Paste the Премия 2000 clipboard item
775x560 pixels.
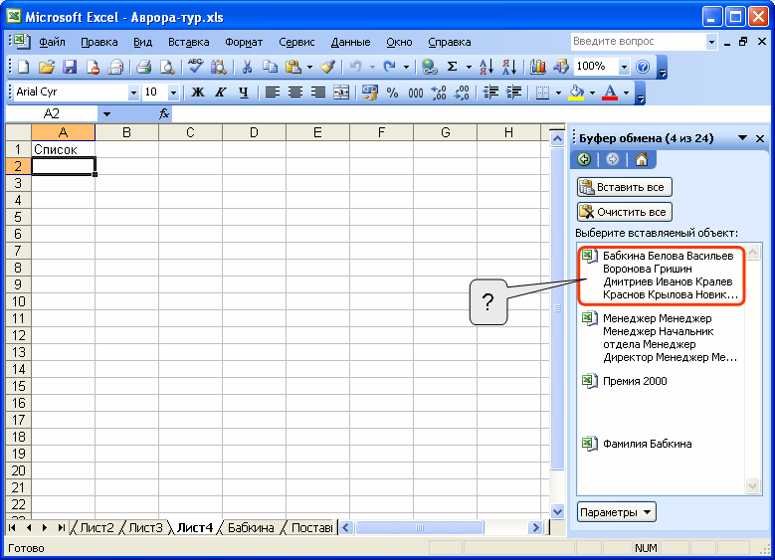(x=635, y=381)
